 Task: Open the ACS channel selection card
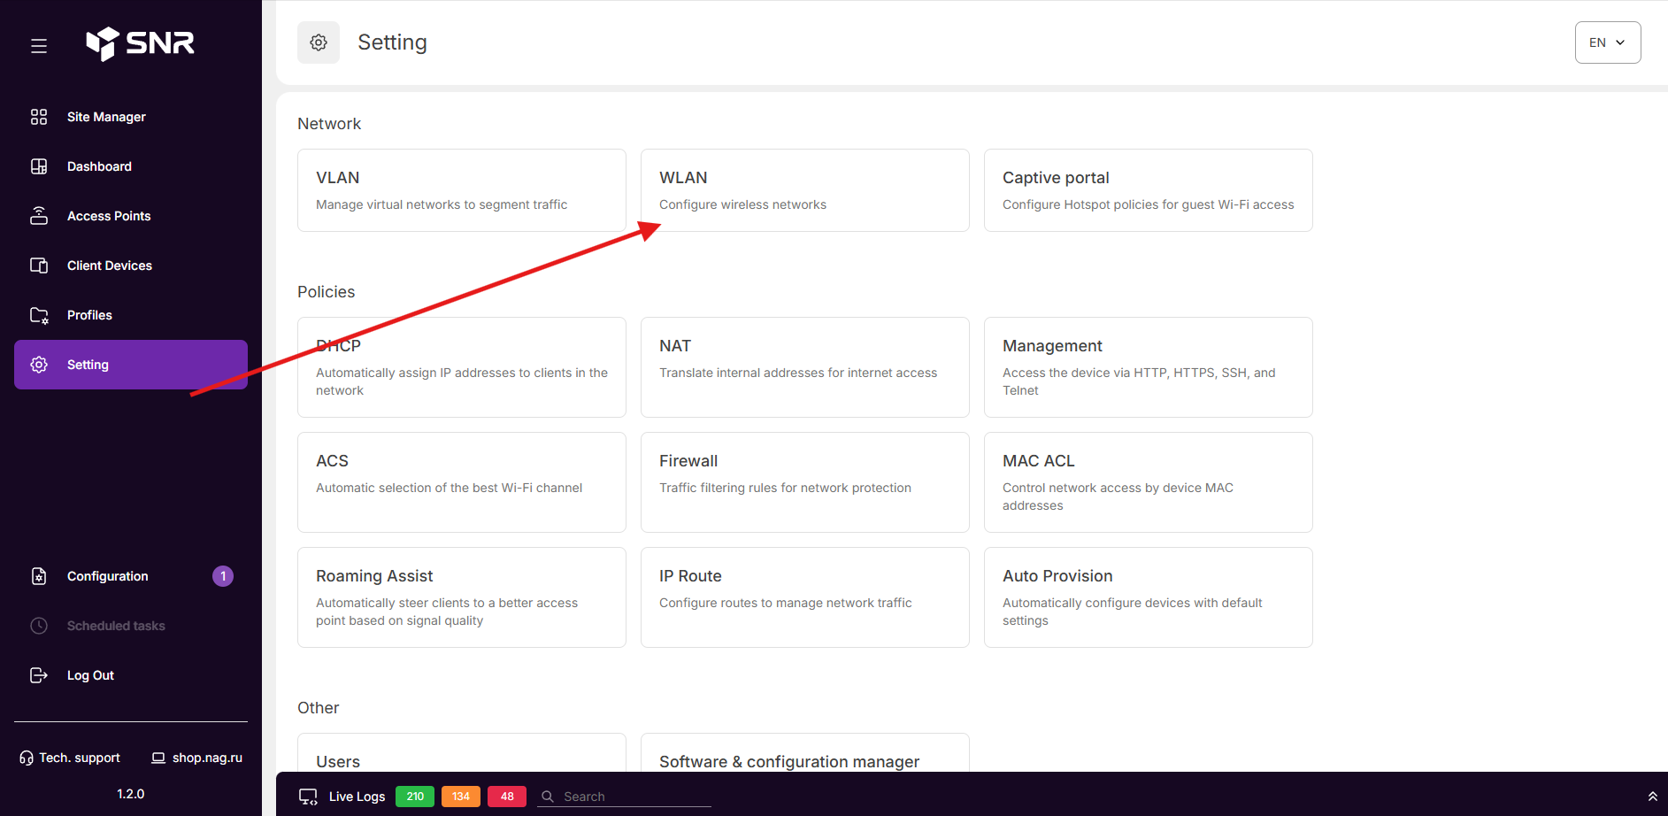point(462,482)
